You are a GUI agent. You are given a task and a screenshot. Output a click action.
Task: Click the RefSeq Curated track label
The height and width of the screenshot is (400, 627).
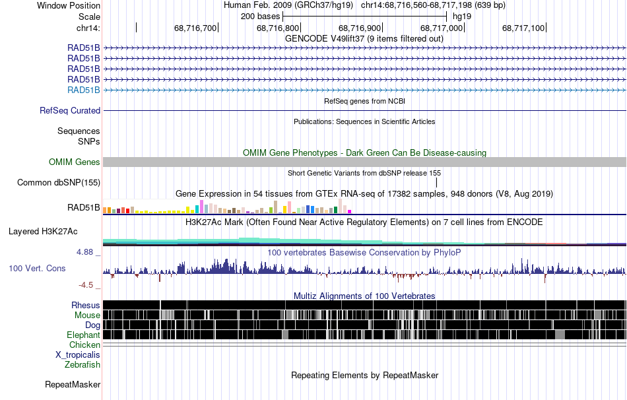[x=70, y=110]
